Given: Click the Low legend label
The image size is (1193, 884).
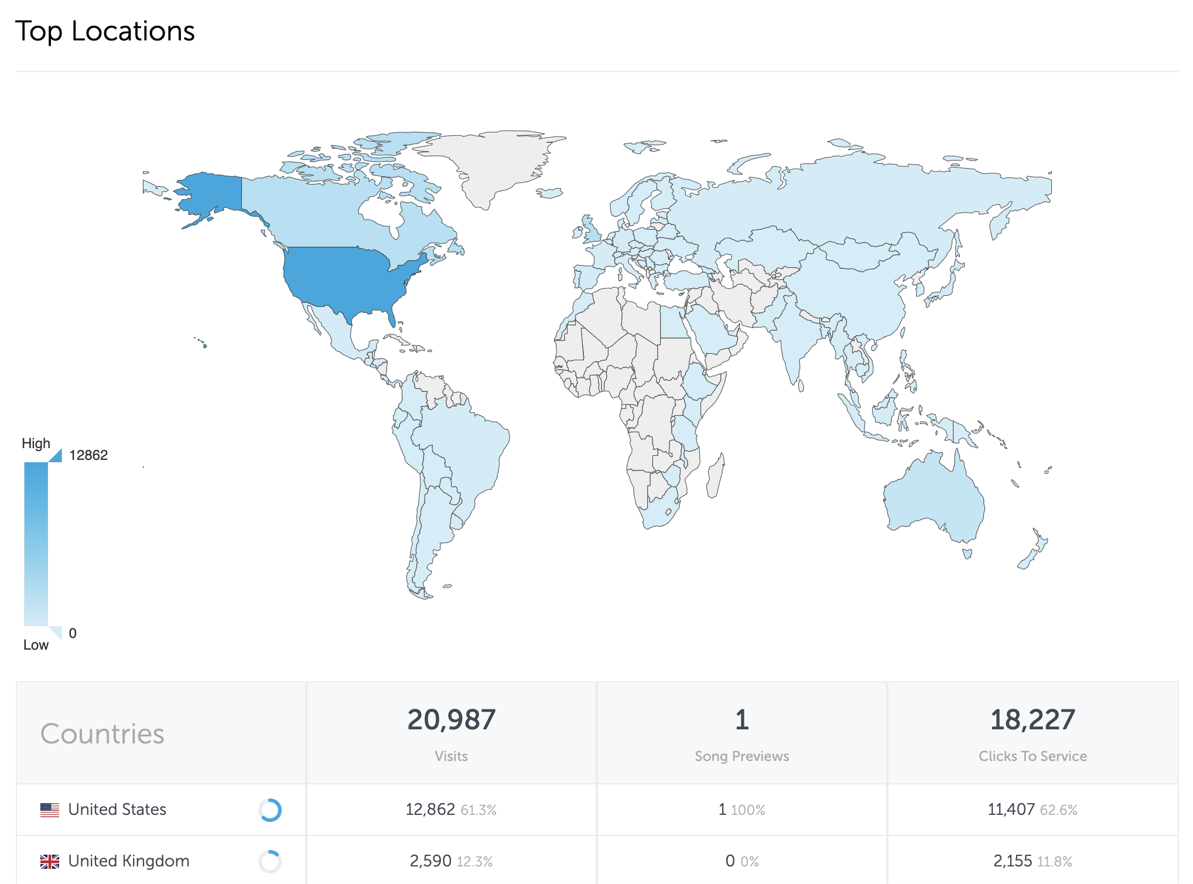Looking at the screenshot, I should (36, 645).
